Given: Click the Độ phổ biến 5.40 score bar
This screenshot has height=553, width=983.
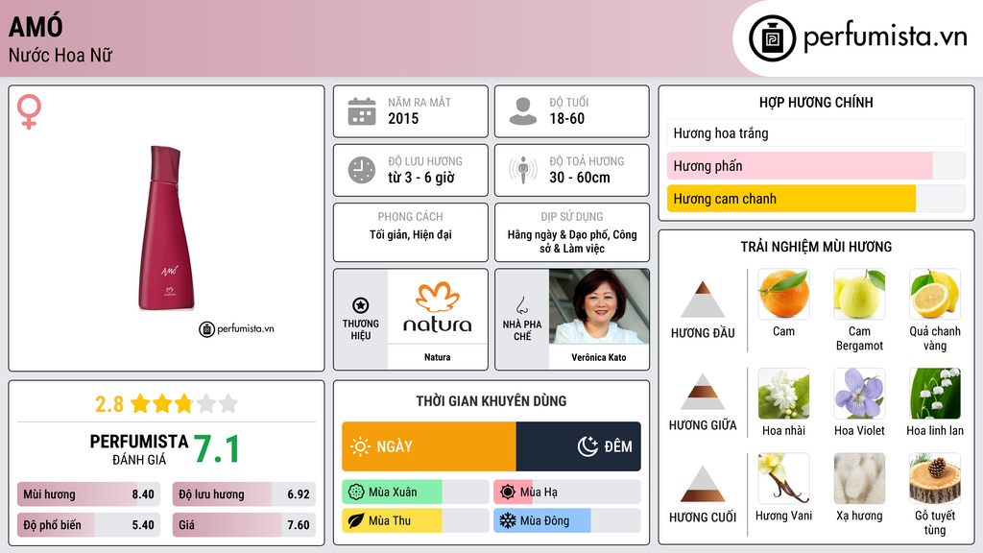Looking at the screenshot, I should pos(88,525).
